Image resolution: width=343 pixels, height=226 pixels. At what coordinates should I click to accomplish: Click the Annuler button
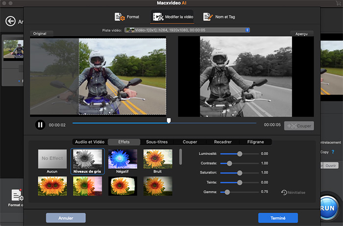(66, 218)
